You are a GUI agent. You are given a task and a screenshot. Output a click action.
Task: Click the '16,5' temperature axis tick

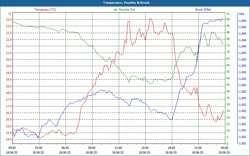click(9, 113)
